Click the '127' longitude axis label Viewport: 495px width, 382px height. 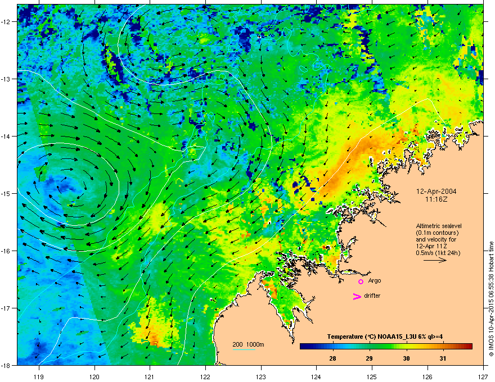[x=483, y=376]
